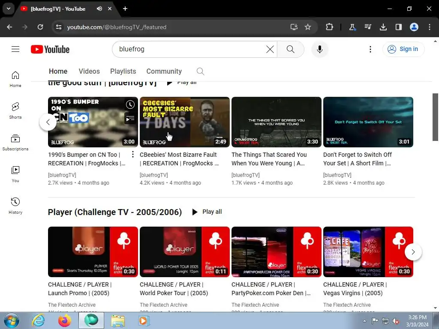The image size is (439, 329).
Task: Open The Things That Scared You title
Action: point(269,159)
